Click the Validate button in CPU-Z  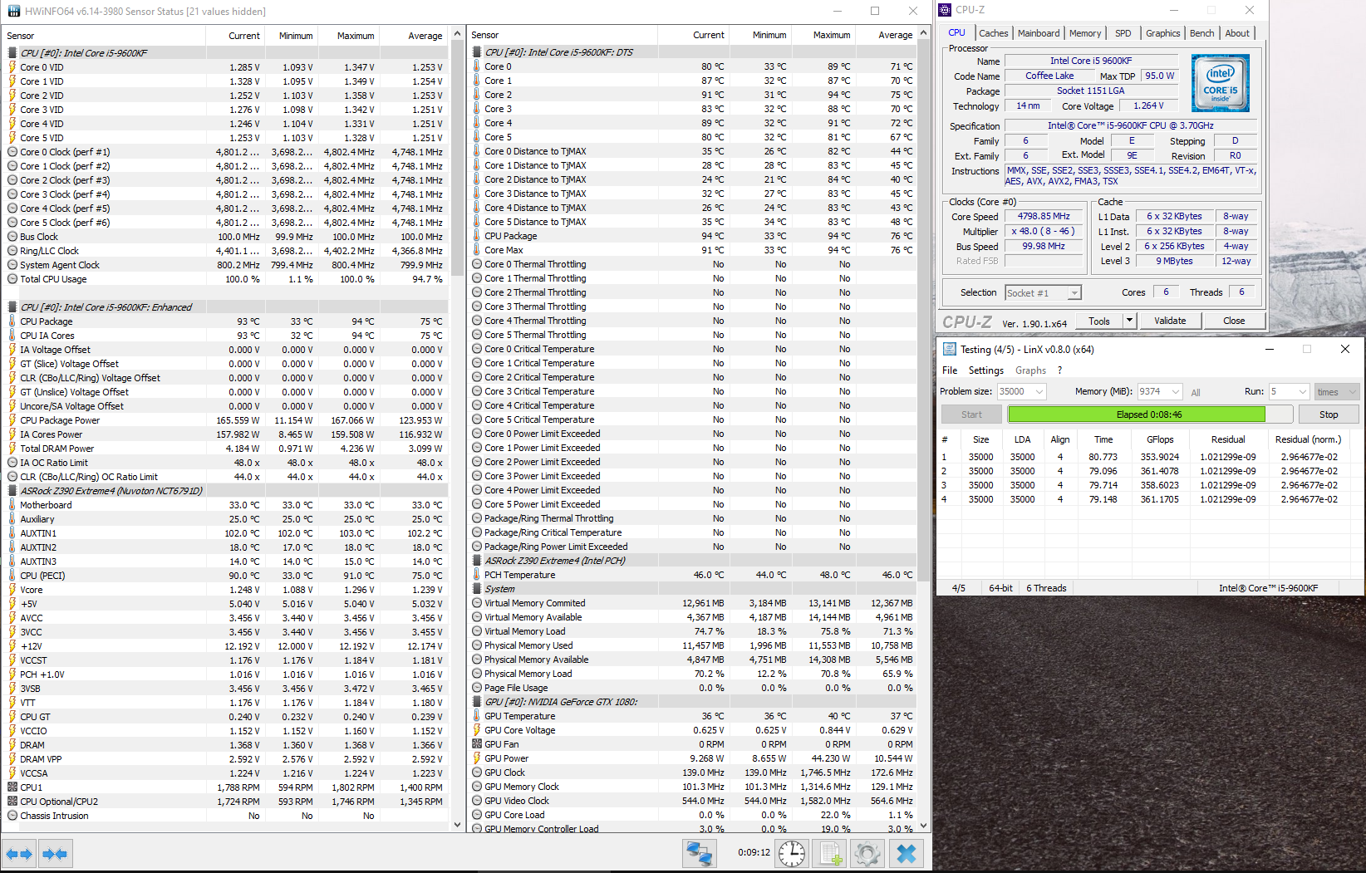[x=1170, y=321]
